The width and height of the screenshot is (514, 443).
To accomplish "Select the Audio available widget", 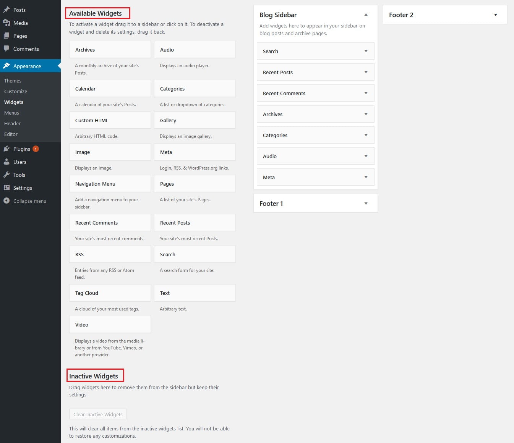I will [195, 50].
